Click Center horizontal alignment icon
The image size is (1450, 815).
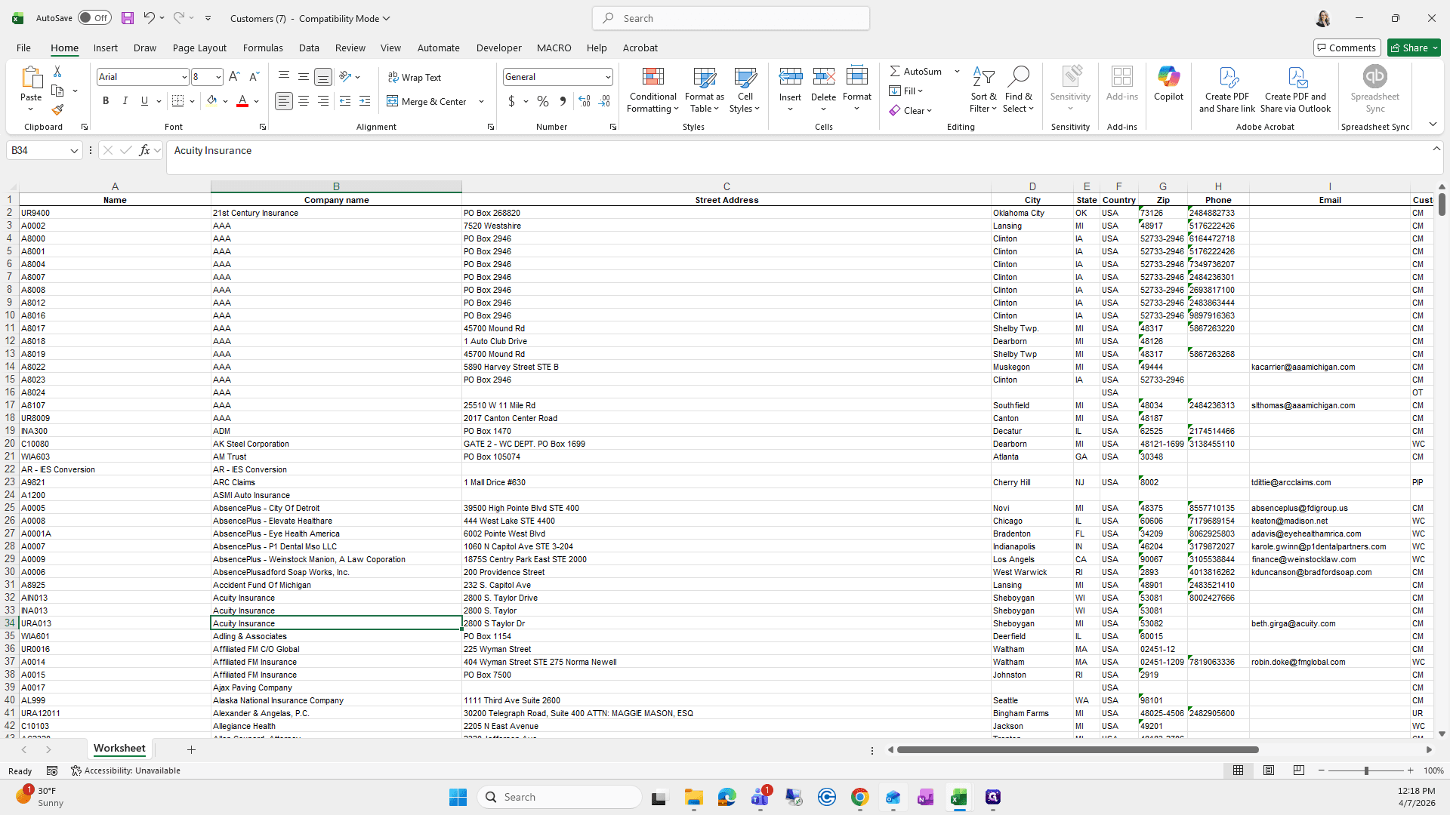pyautogui.click(x=304, y=101)
